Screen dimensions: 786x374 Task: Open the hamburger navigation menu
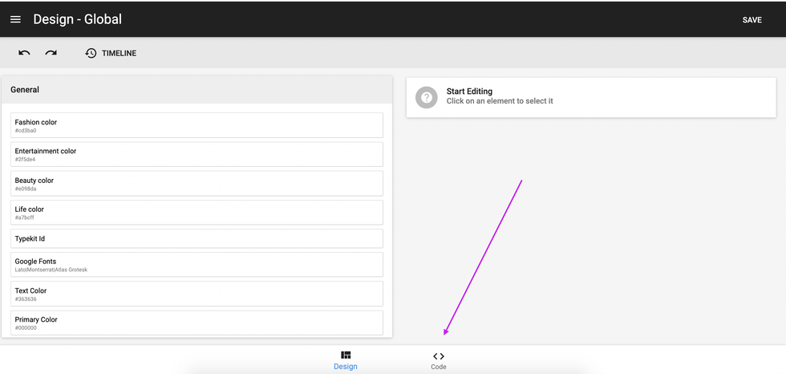coord(15,19)
